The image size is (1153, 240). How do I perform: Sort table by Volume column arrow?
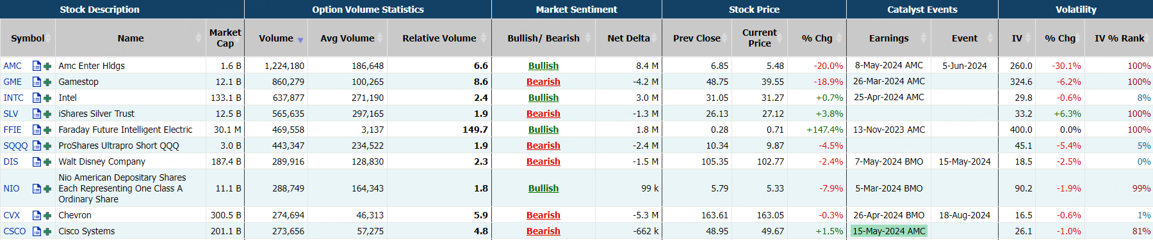pyautogui.click(x=300, y=40)
